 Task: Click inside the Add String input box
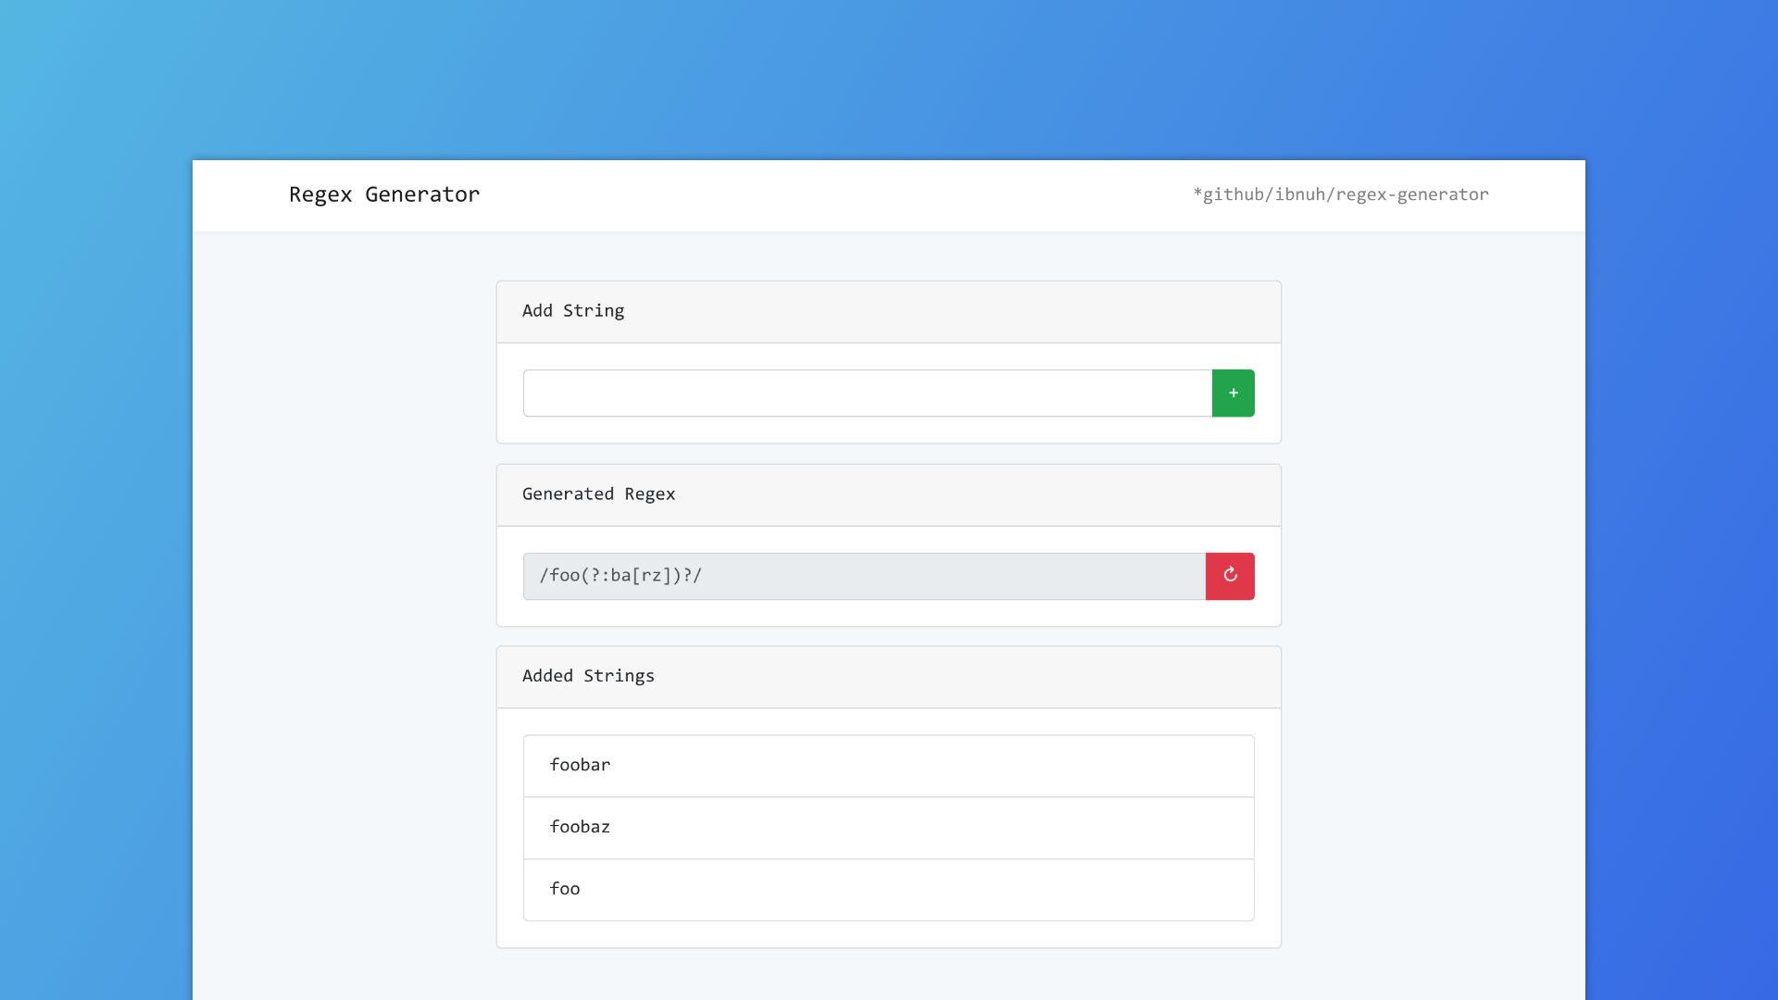[x=866, y=393]
